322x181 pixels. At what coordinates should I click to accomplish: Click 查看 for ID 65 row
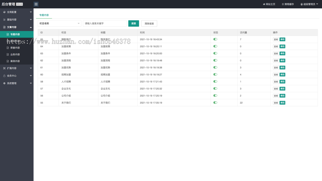276,39
